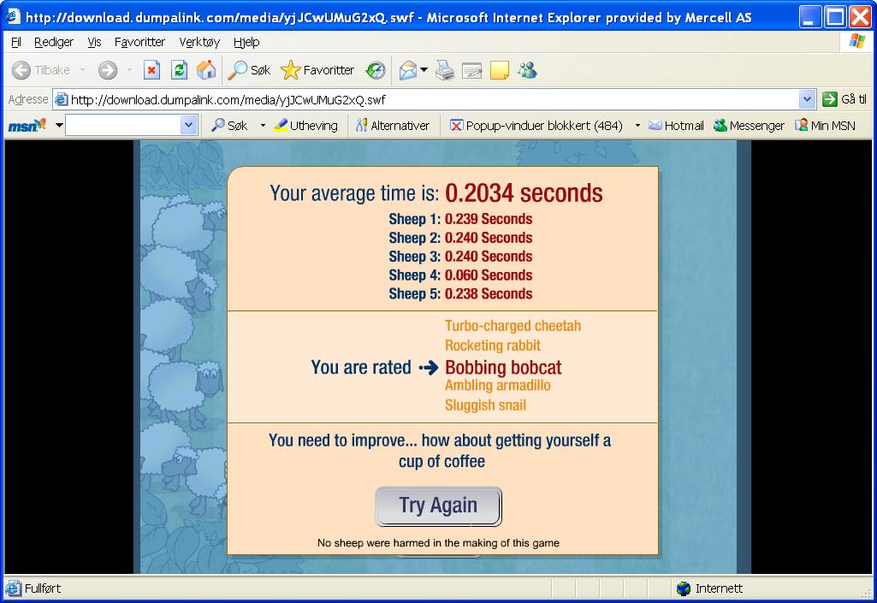Click the MSN toolbar Søk button

[229, 125]
